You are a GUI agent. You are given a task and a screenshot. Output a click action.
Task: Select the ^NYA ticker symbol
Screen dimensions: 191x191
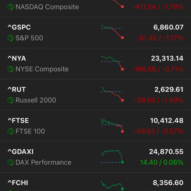point(17,59)
